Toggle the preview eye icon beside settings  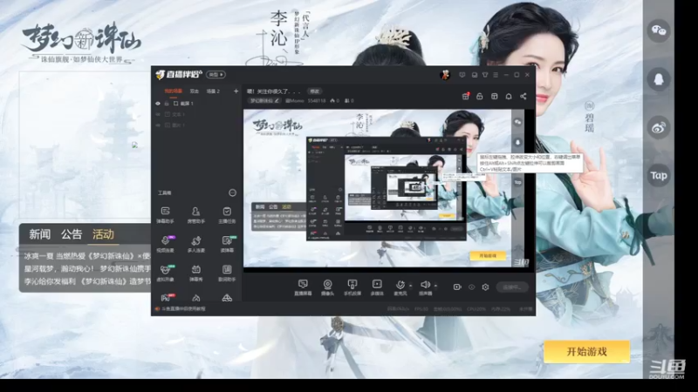[x=471, y=287]
